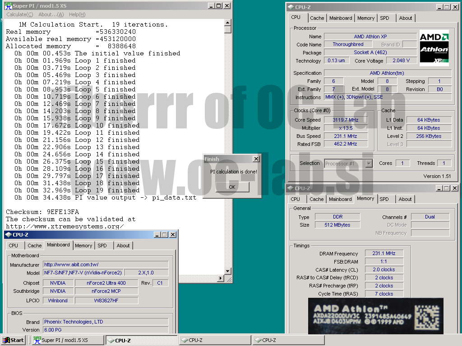The image size is (462, 346).
Task: Click the Rated FSB 462.2 MHz value
Action: [346, 144]
